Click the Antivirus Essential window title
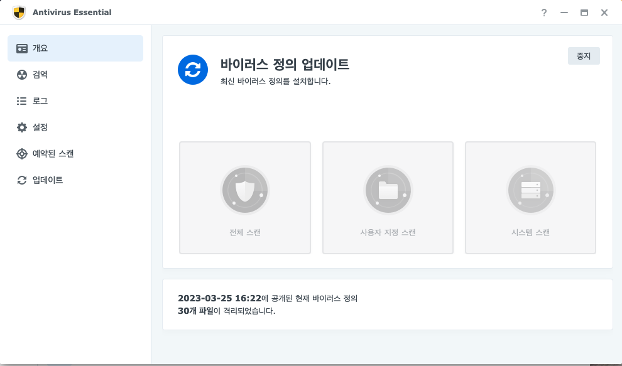Screen dimensions: 622x366 pyautogui.click(x=72, y=13)
